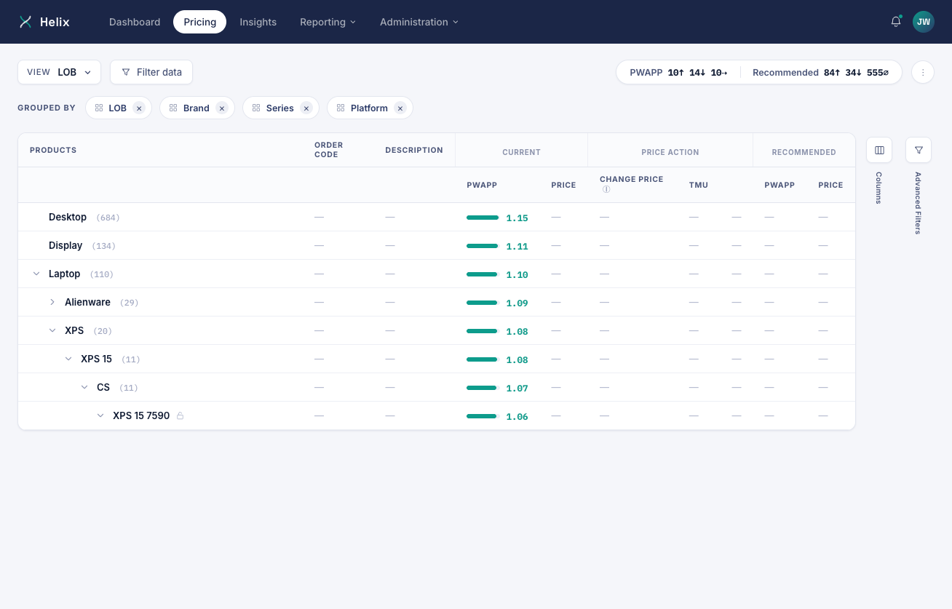
Task: Click the Description column header
Action: click(414, 151)
